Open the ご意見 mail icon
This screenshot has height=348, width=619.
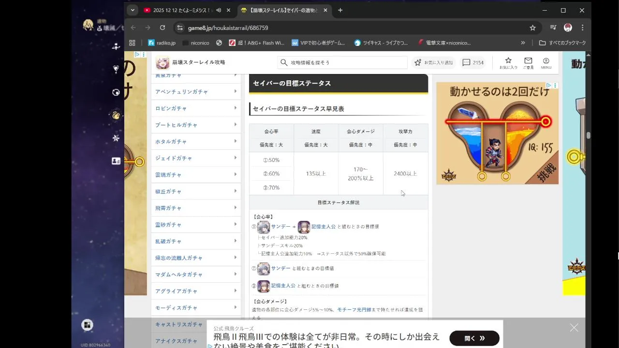(x=528, y=63)
